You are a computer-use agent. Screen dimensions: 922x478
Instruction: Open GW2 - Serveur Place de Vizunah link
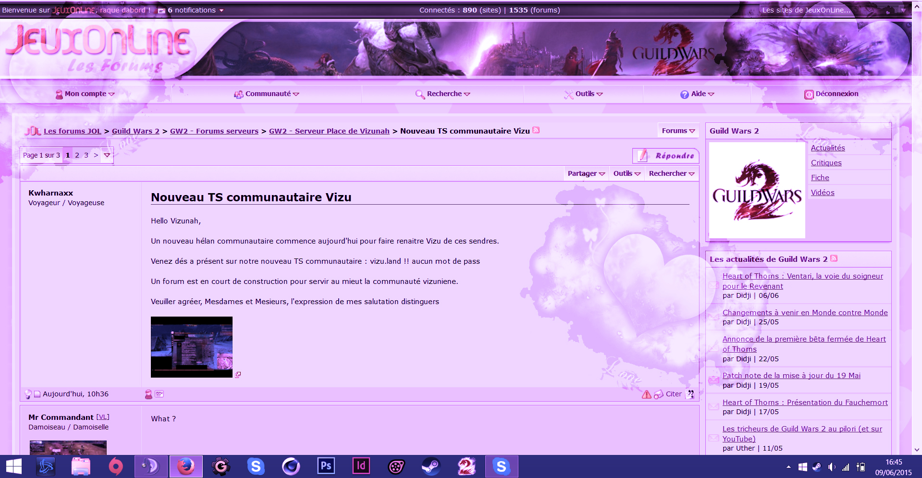(x=329, y=131)
